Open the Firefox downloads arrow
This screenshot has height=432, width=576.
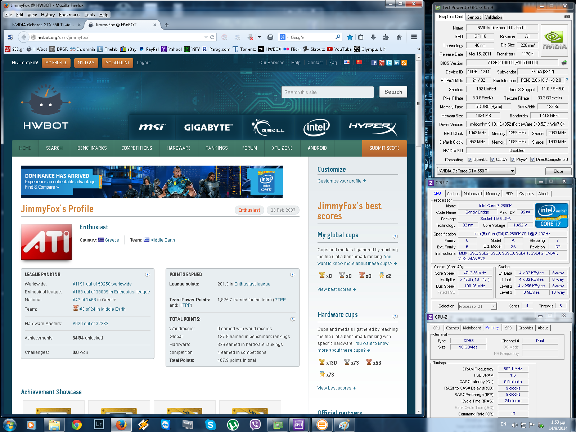tap(373, 37)
